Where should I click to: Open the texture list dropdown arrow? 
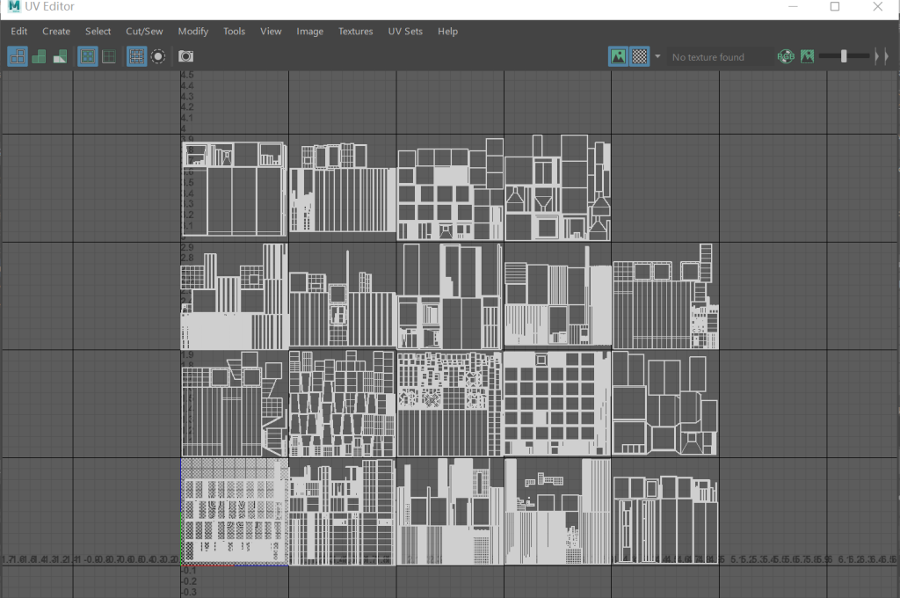tap(657, 56)
